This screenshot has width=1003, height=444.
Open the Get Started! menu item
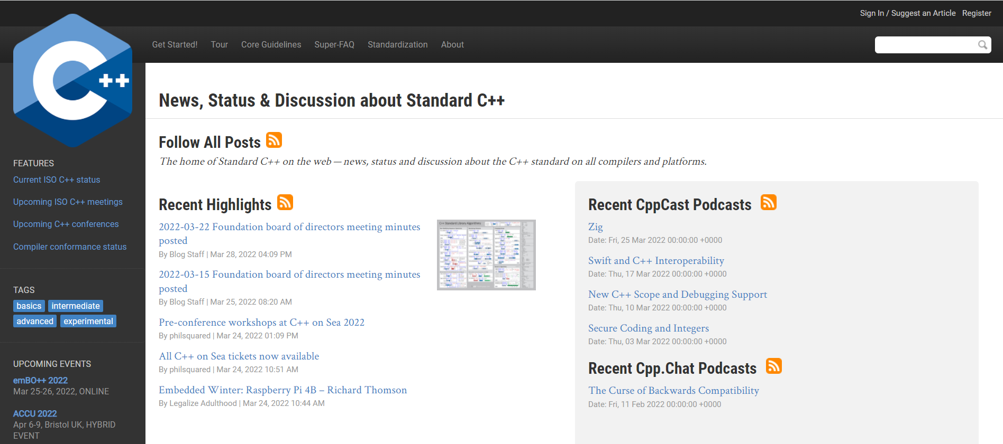[x=175, y=45]
